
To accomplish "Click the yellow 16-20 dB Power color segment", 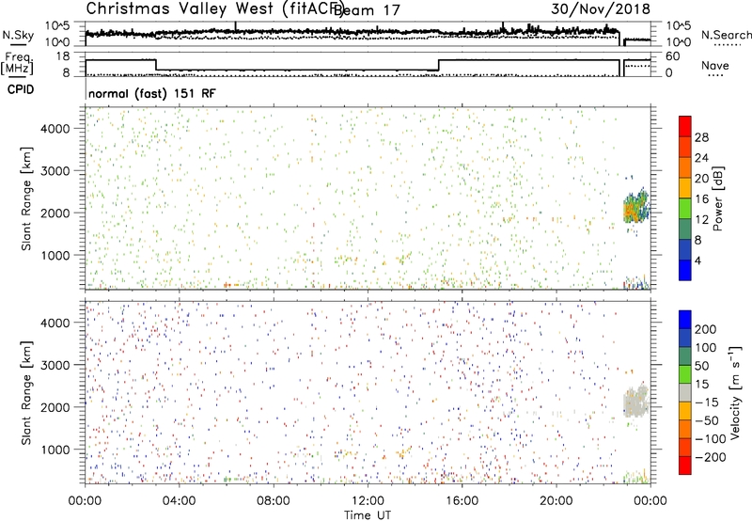I will [685, 187].
